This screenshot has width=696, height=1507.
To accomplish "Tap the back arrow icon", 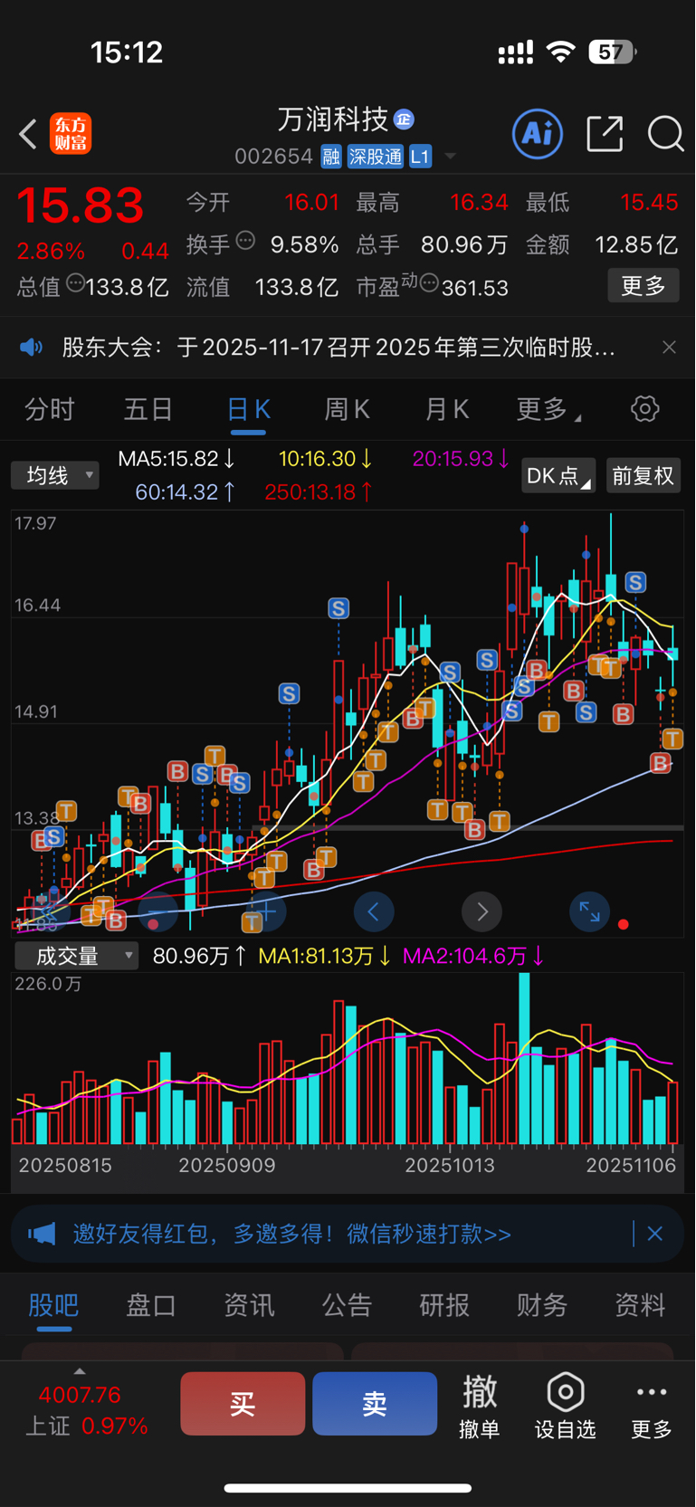I will click(x=28, y=135).
